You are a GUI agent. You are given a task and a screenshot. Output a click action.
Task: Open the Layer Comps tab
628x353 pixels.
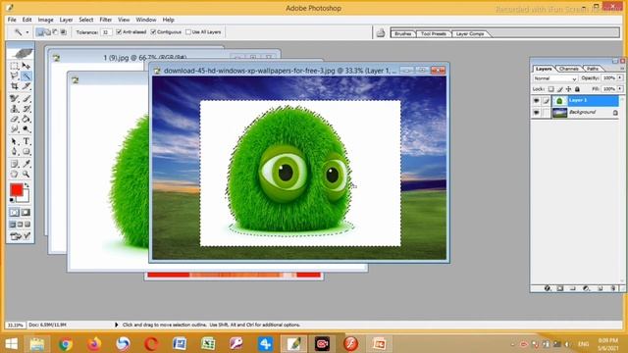(x=470, y=33)
